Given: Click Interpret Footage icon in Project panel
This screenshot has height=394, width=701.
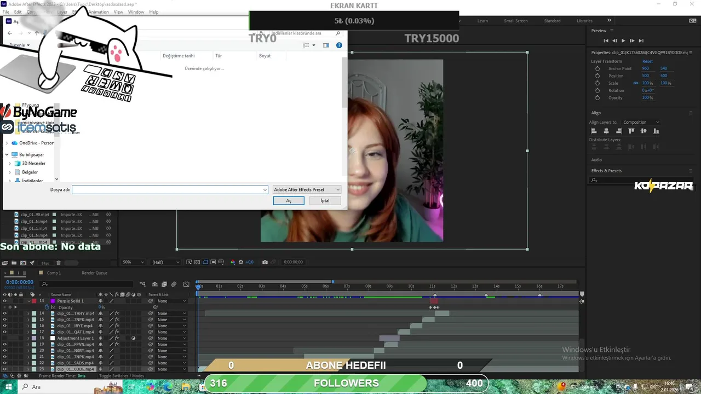Looking at the screenshot, I should point(5,263).
